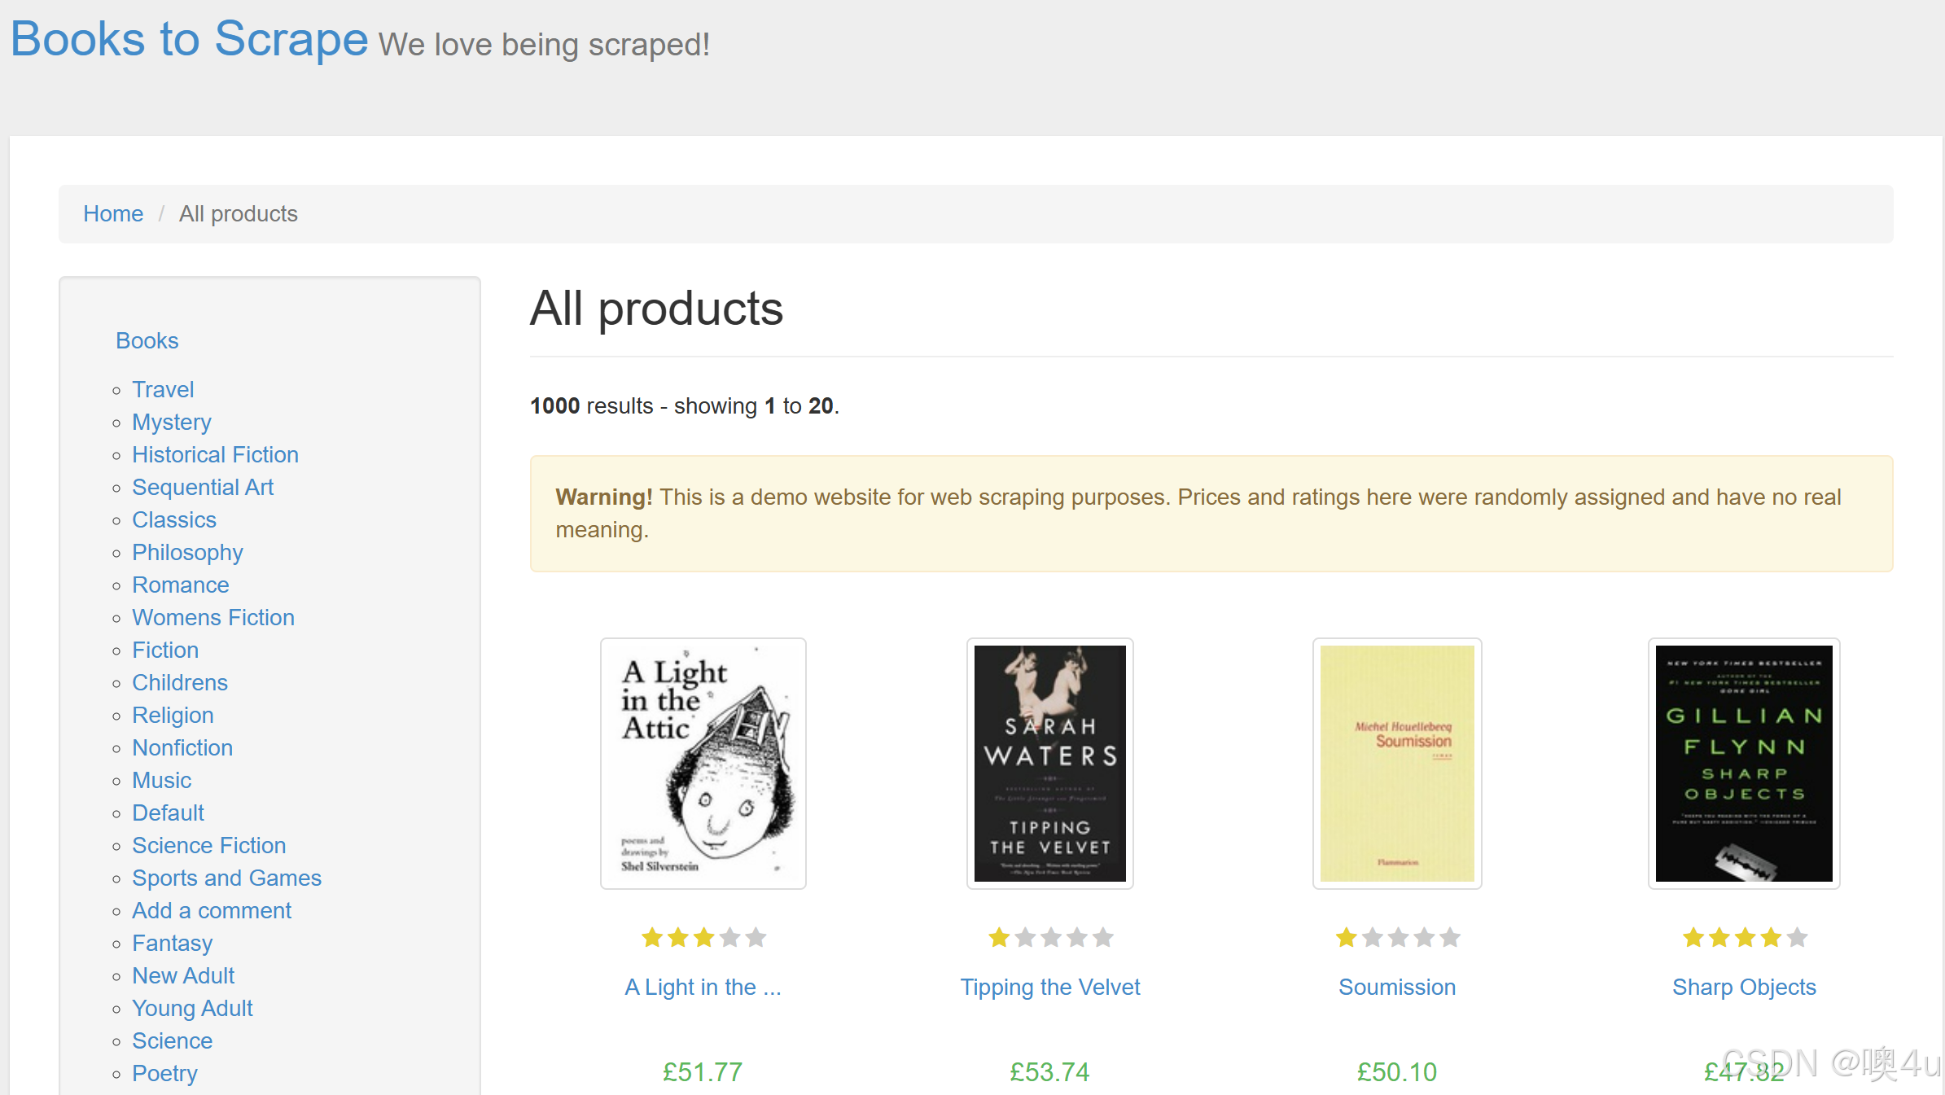Select the Mystery category
The height and width of the screenshot is (1095, 1945).
(172, 422)
